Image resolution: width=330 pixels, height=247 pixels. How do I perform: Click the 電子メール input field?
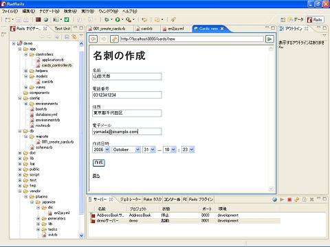click(x=127, y=132)
